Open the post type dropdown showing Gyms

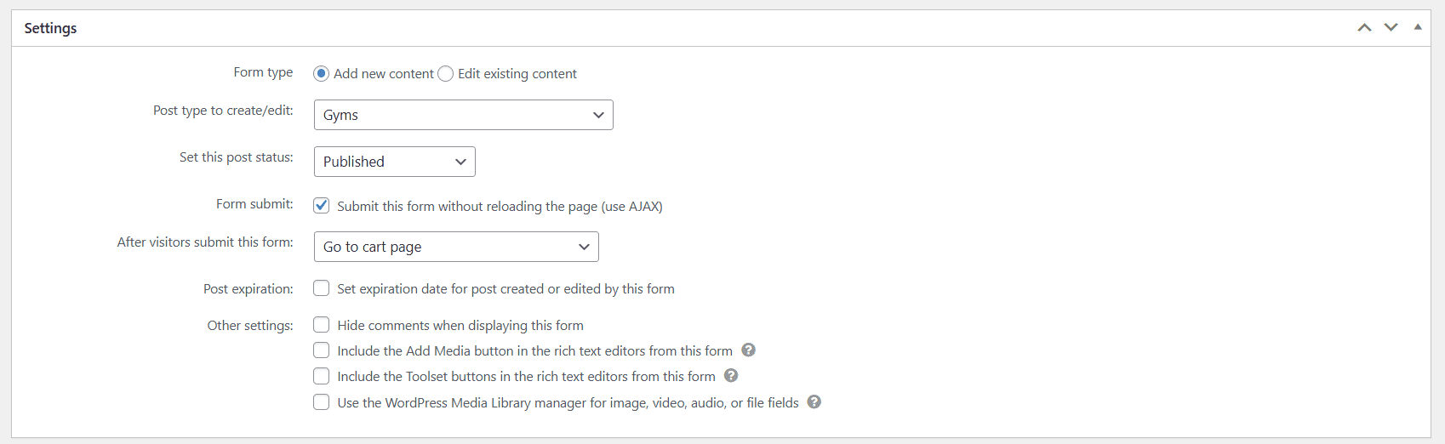463,115
